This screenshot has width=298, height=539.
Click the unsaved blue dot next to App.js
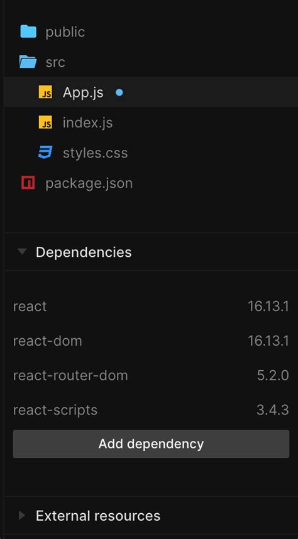(119, 92)
